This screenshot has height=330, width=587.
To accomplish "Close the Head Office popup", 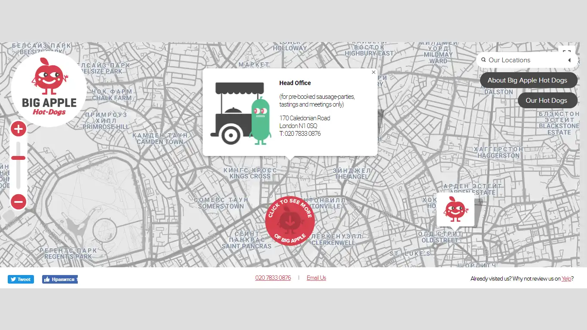I will click(x=373, y=72).
